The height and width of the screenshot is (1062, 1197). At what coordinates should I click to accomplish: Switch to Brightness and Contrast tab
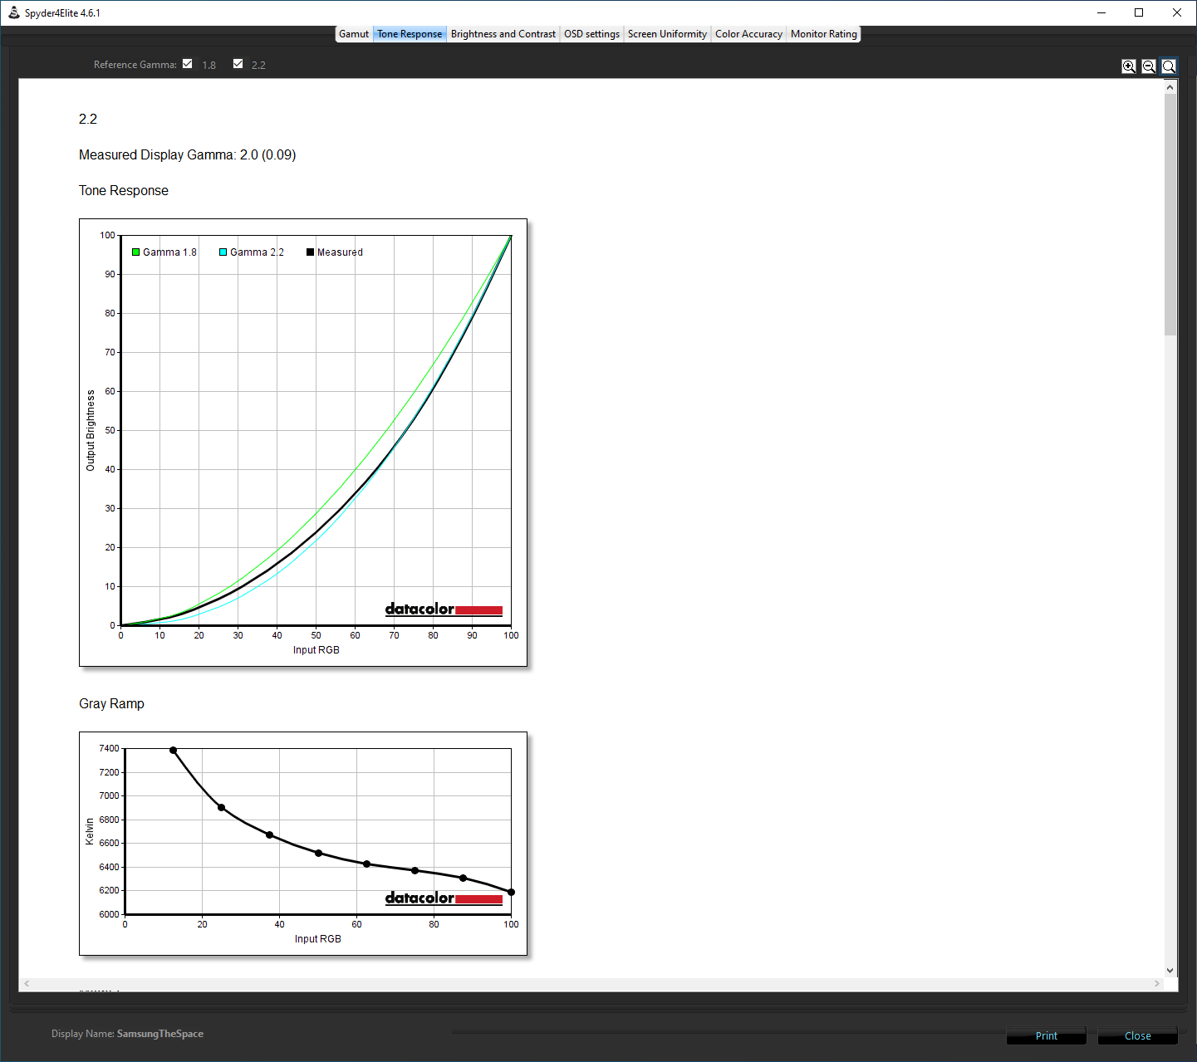click(x=503, y=34)
